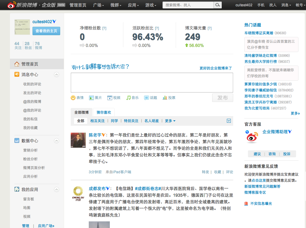Switch to the 猜你喜欢 tab
Screen dimensions: 306x228
(104, 112)
